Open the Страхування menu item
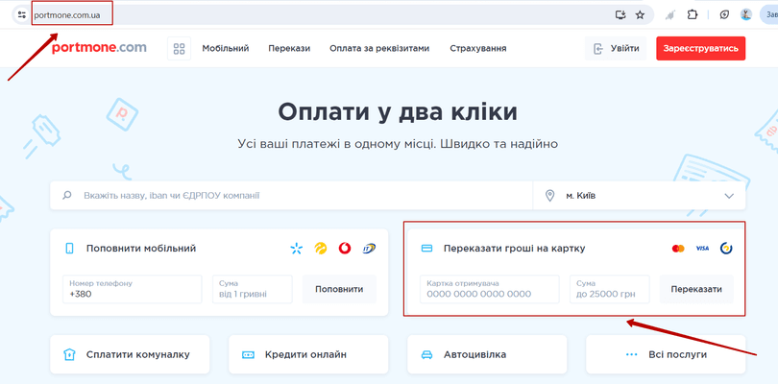Viewport: 778px width, 384px height. pos(478,49)
